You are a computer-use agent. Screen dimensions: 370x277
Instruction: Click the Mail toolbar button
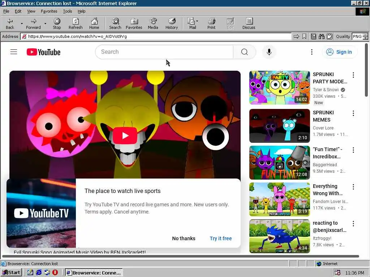[x=192, y=23]
